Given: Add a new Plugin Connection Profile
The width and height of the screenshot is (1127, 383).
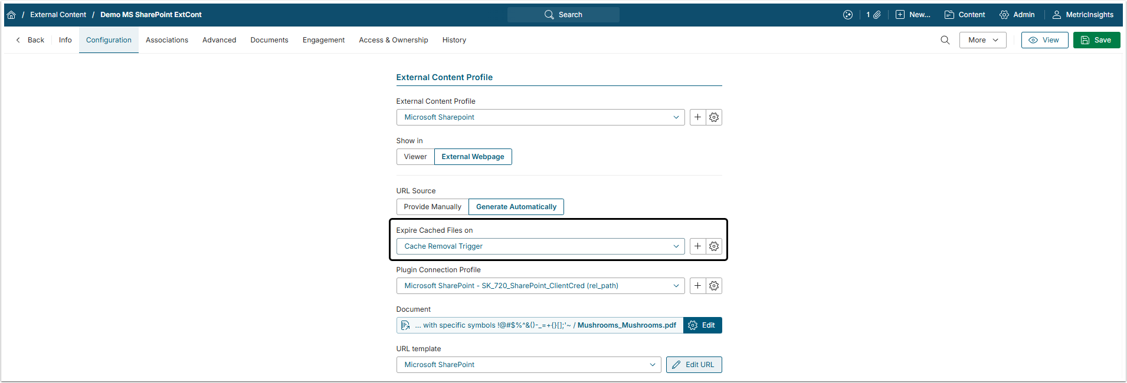Looking at the screenshot, I should click(x=697, y=286).
